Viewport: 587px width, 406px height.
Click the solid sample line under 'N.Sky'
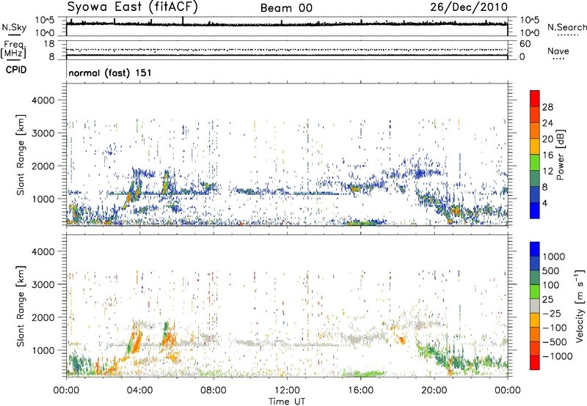(x=14, y=34)
